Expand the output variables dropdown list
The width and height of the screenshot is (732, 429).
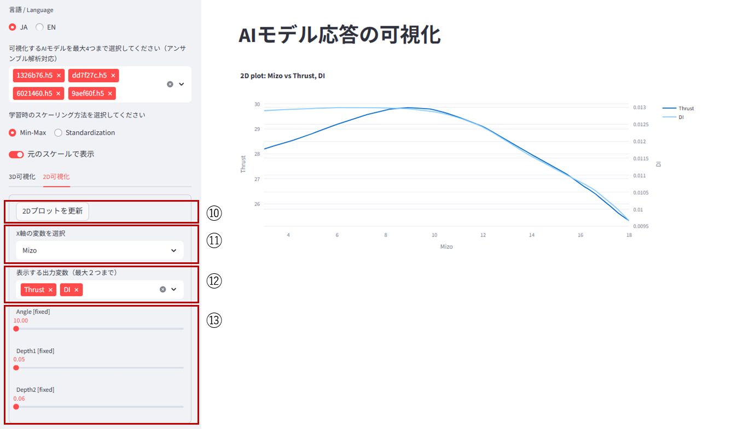coord(174,289)
